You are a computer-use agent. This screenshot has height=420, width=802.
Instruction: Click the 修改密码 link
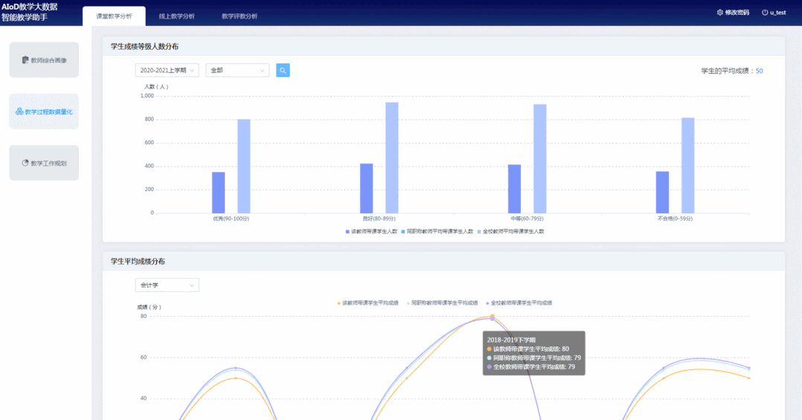pos(737,13)
